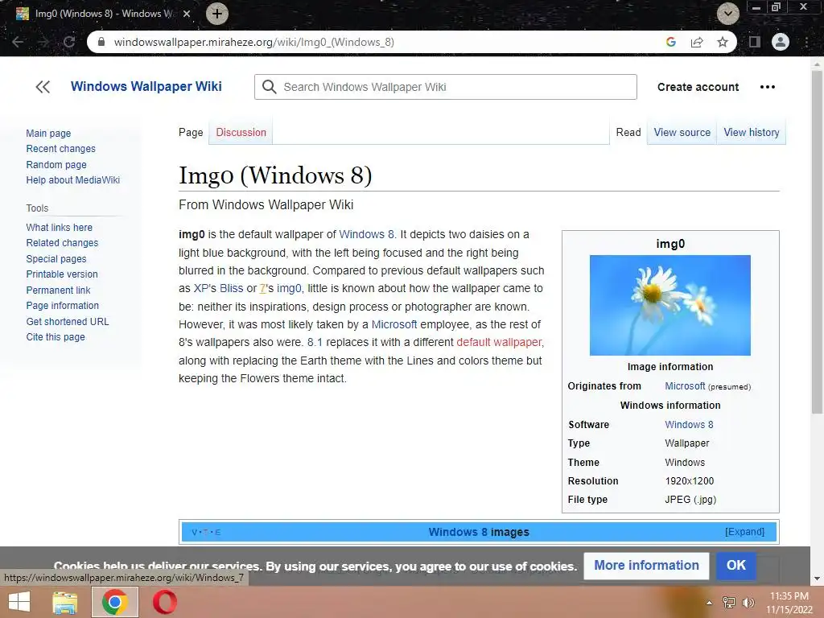The height and width of the screenshot is (618, 824).
Task: Accept cookies with OK button
Action: tap(735, 566)
